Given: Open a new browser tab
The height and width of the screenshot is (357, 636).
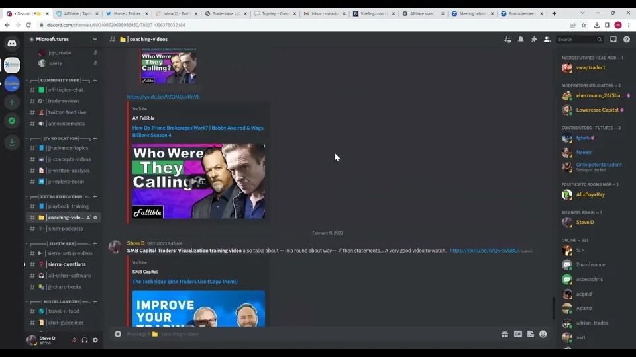Looking at the screenshot, I should (x=554, y=13).
